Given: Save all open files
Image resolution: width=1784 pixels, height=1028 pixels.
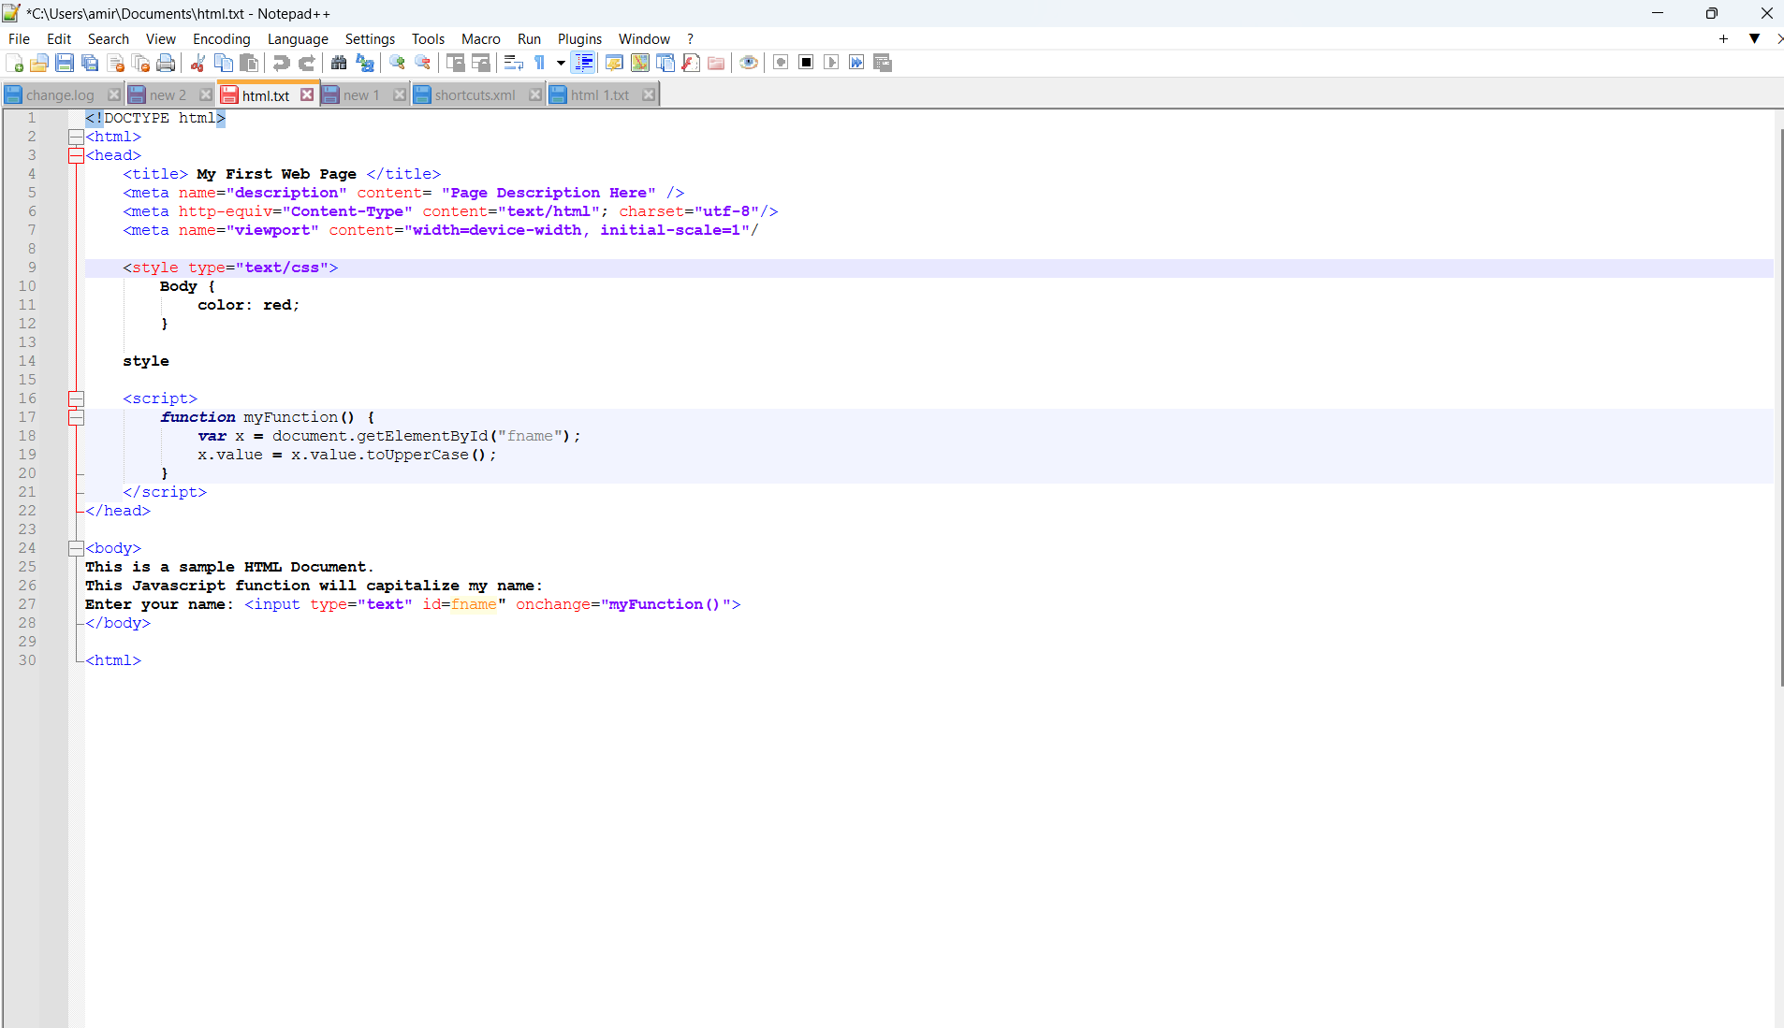Looking at the screenshot, I should (90, 63).
